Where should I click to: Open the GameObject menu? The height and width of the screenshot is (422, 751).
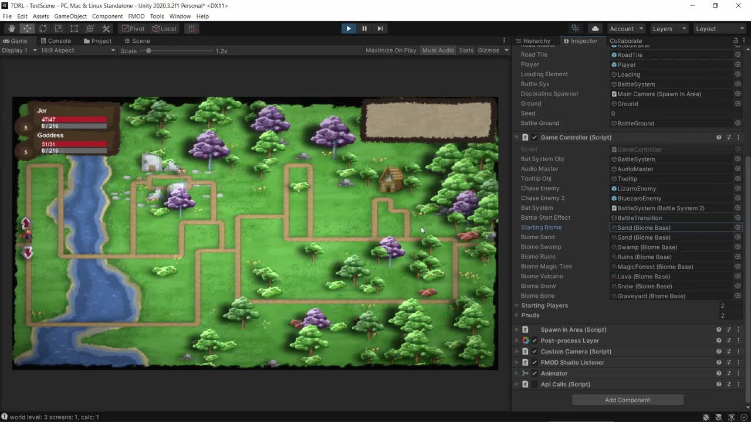[x=70, y=16]
